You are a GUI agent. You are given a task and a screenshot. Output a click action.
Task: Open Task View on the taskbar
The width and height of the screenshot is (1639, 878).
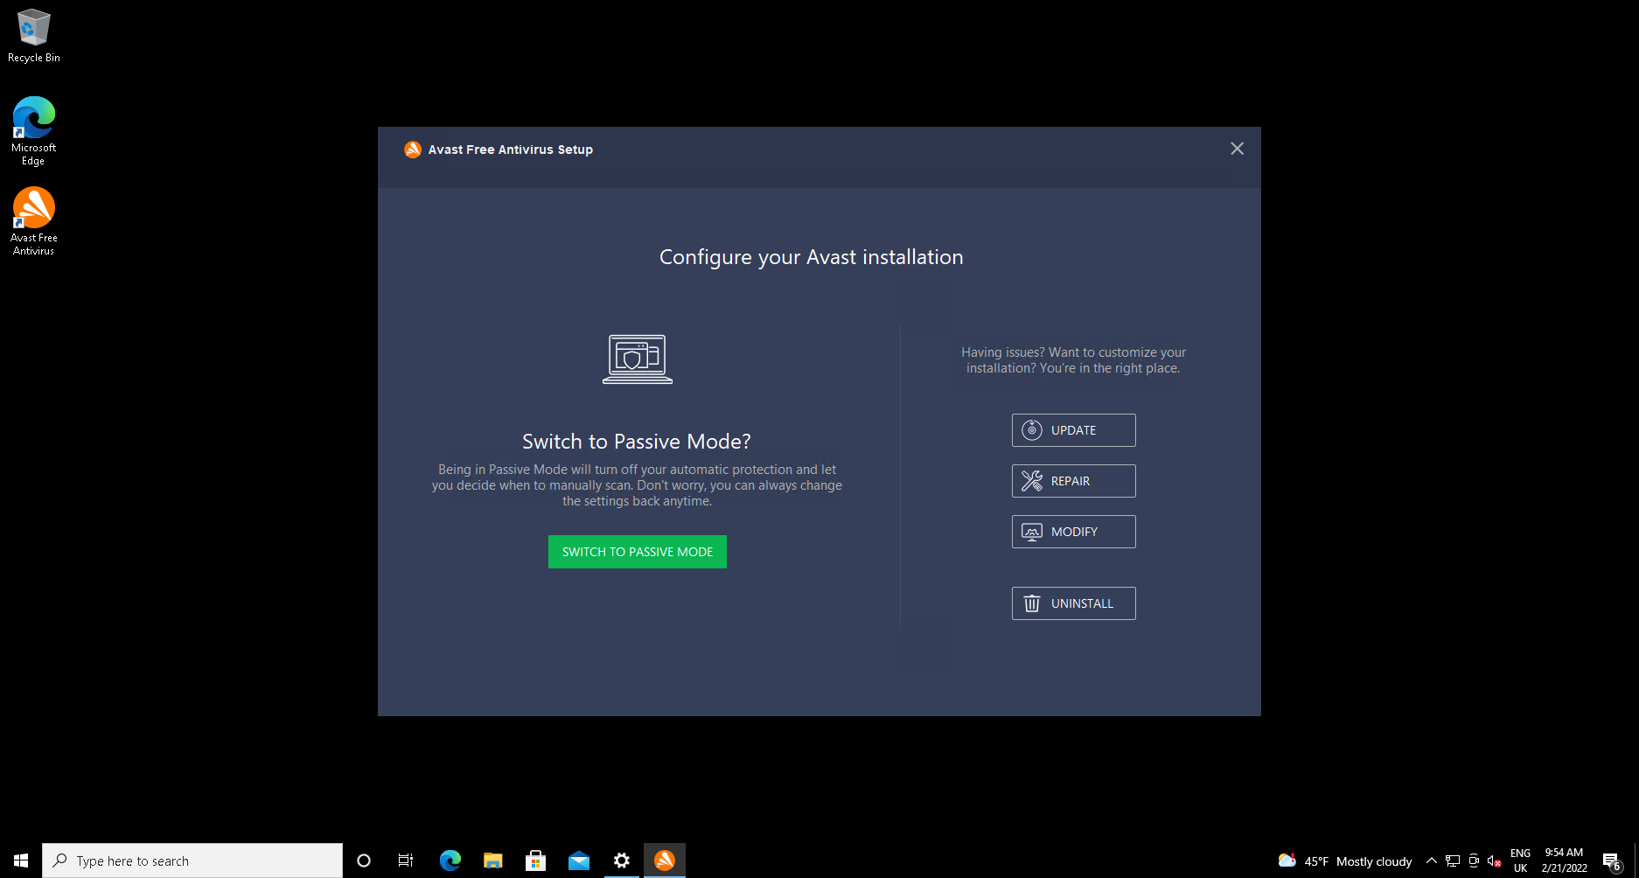(406, 861)
